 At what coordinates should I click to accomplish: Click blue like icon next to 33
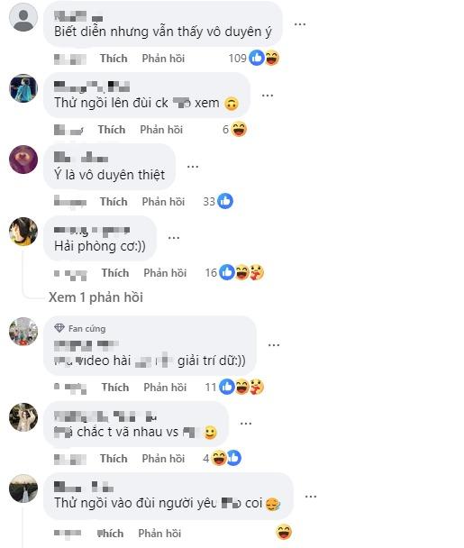pyautogui.click(x=225, y=201)
